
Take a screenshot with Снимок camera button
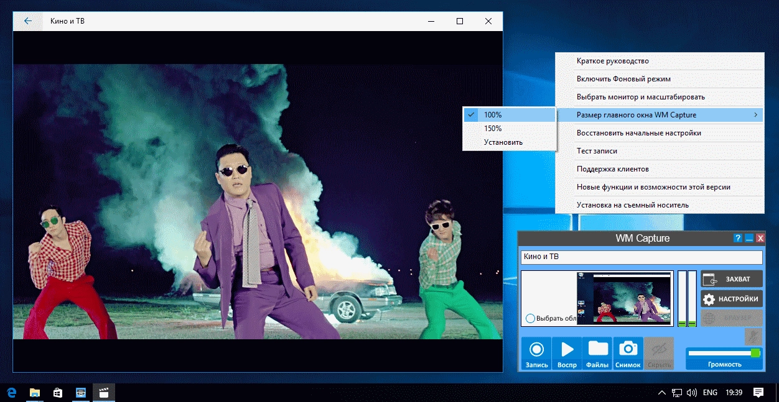click(x=628, y=354)
